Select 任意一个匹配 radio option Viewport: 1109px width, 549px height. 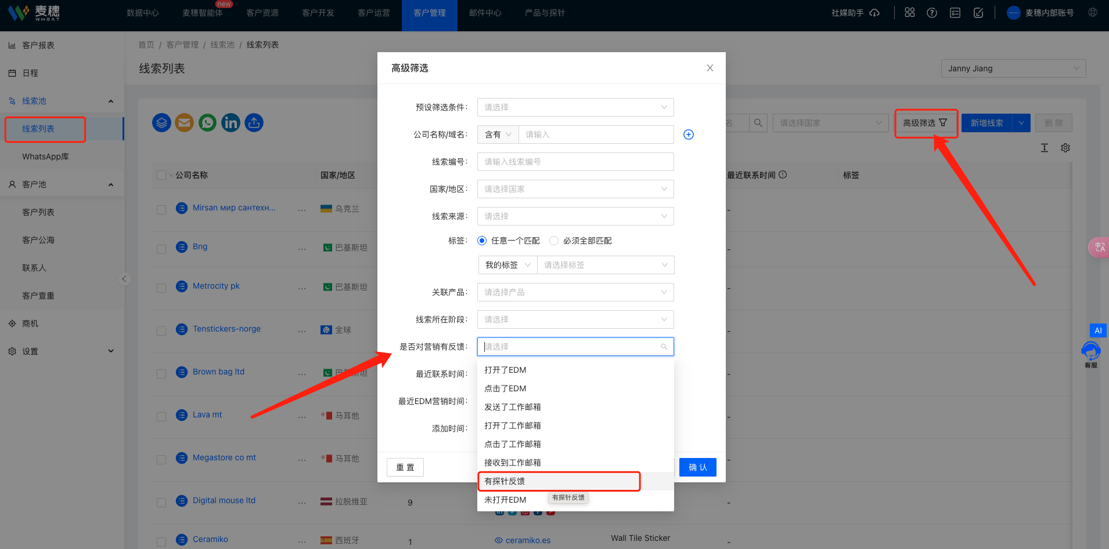click(x=482, y=241)
